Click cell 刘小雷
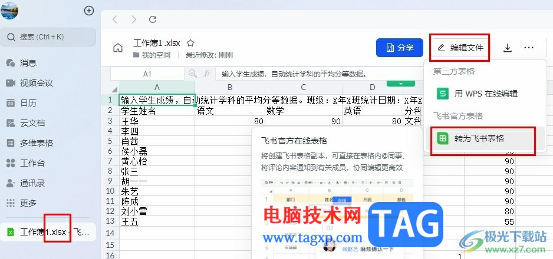553x259 pixels. click(x=157, y=211)
